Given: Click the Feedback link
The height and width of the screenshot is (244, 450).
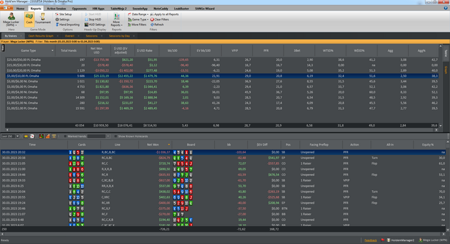Looking at the screenshot, I should click(370, 240).
